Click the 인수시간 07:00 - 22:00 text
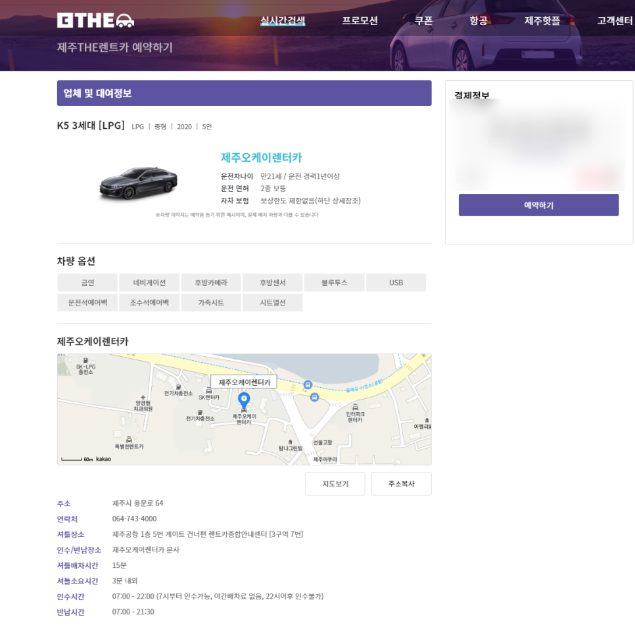The height and width of the screenshot is (625, 635). click(218, 596)
